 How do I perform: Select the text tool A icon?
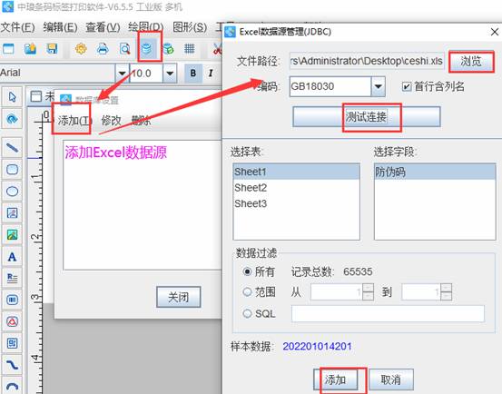[x=12, y=257]
